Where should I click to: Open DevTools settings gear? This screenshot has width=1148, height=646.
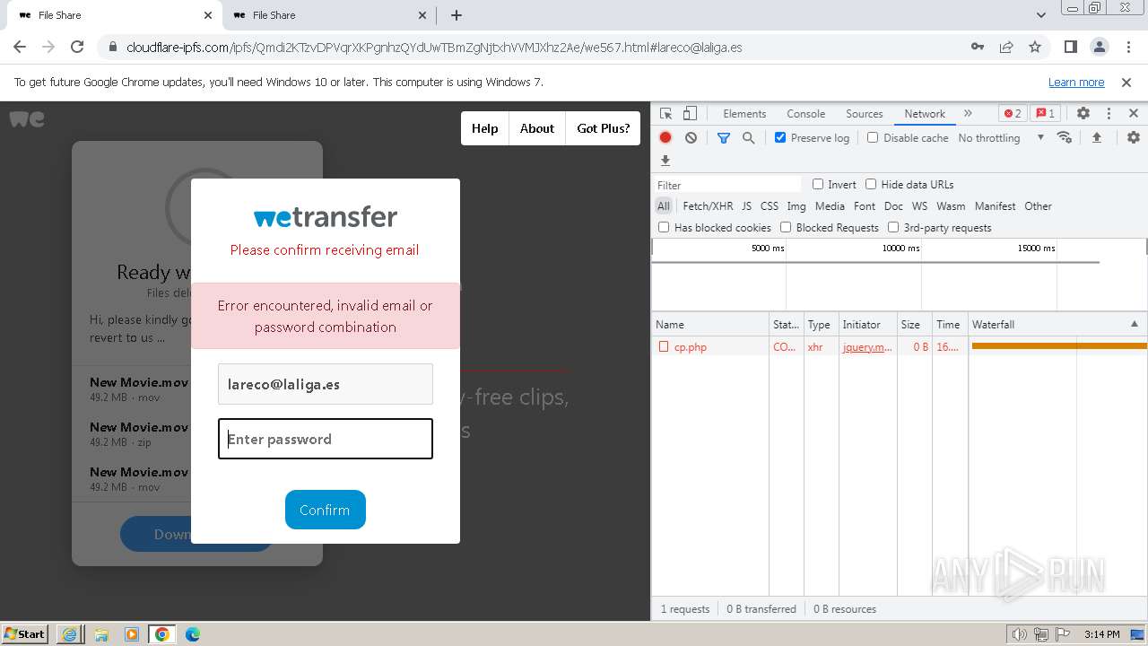[1083, 113]
